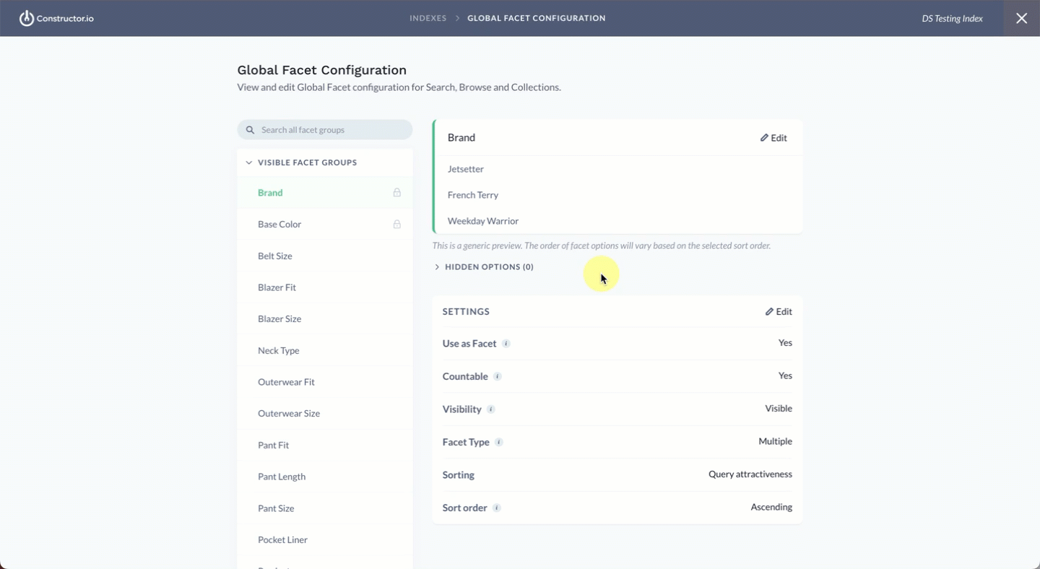The image size is (1040, 569).
Task: Click the info icon next to Facet Type
Action: 499,442
